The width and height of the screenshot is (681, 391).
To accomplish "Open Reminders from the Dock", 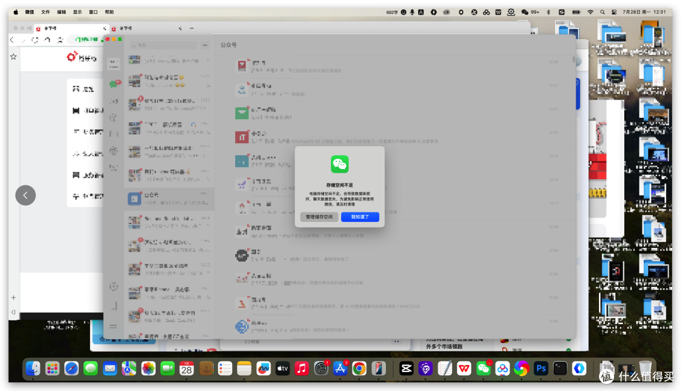I will (x=225, y=369).
